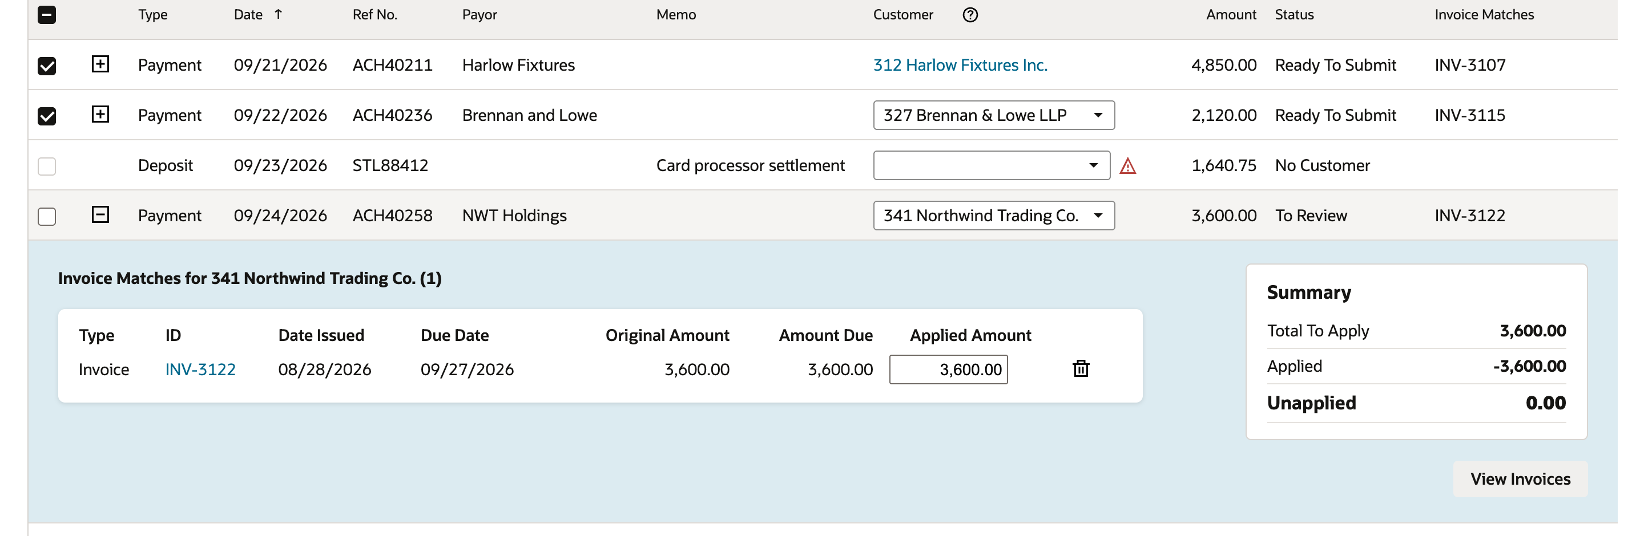Viewport: 1644px width, 536px height.
Task: Delete the INV-3122 invoice match with trash icon
Action: (1081, 368)
